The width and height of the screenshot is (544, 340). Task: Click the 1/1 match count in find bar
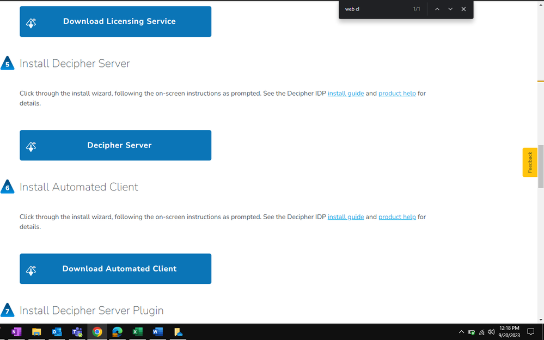(417, 9)
